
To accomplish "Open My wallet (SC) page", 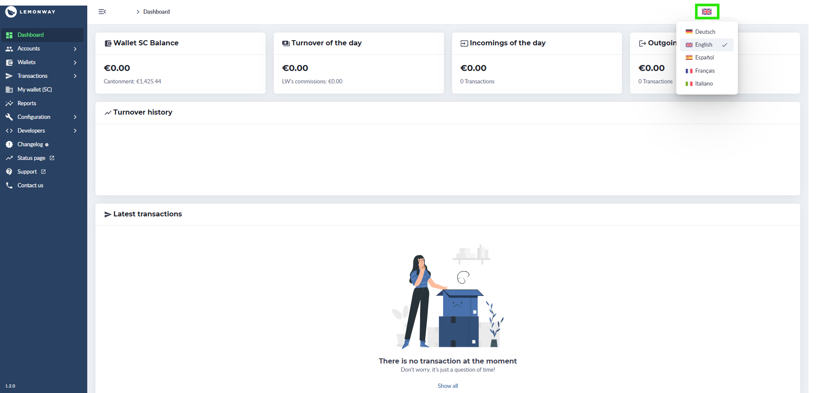I will [x=35, y=90].
